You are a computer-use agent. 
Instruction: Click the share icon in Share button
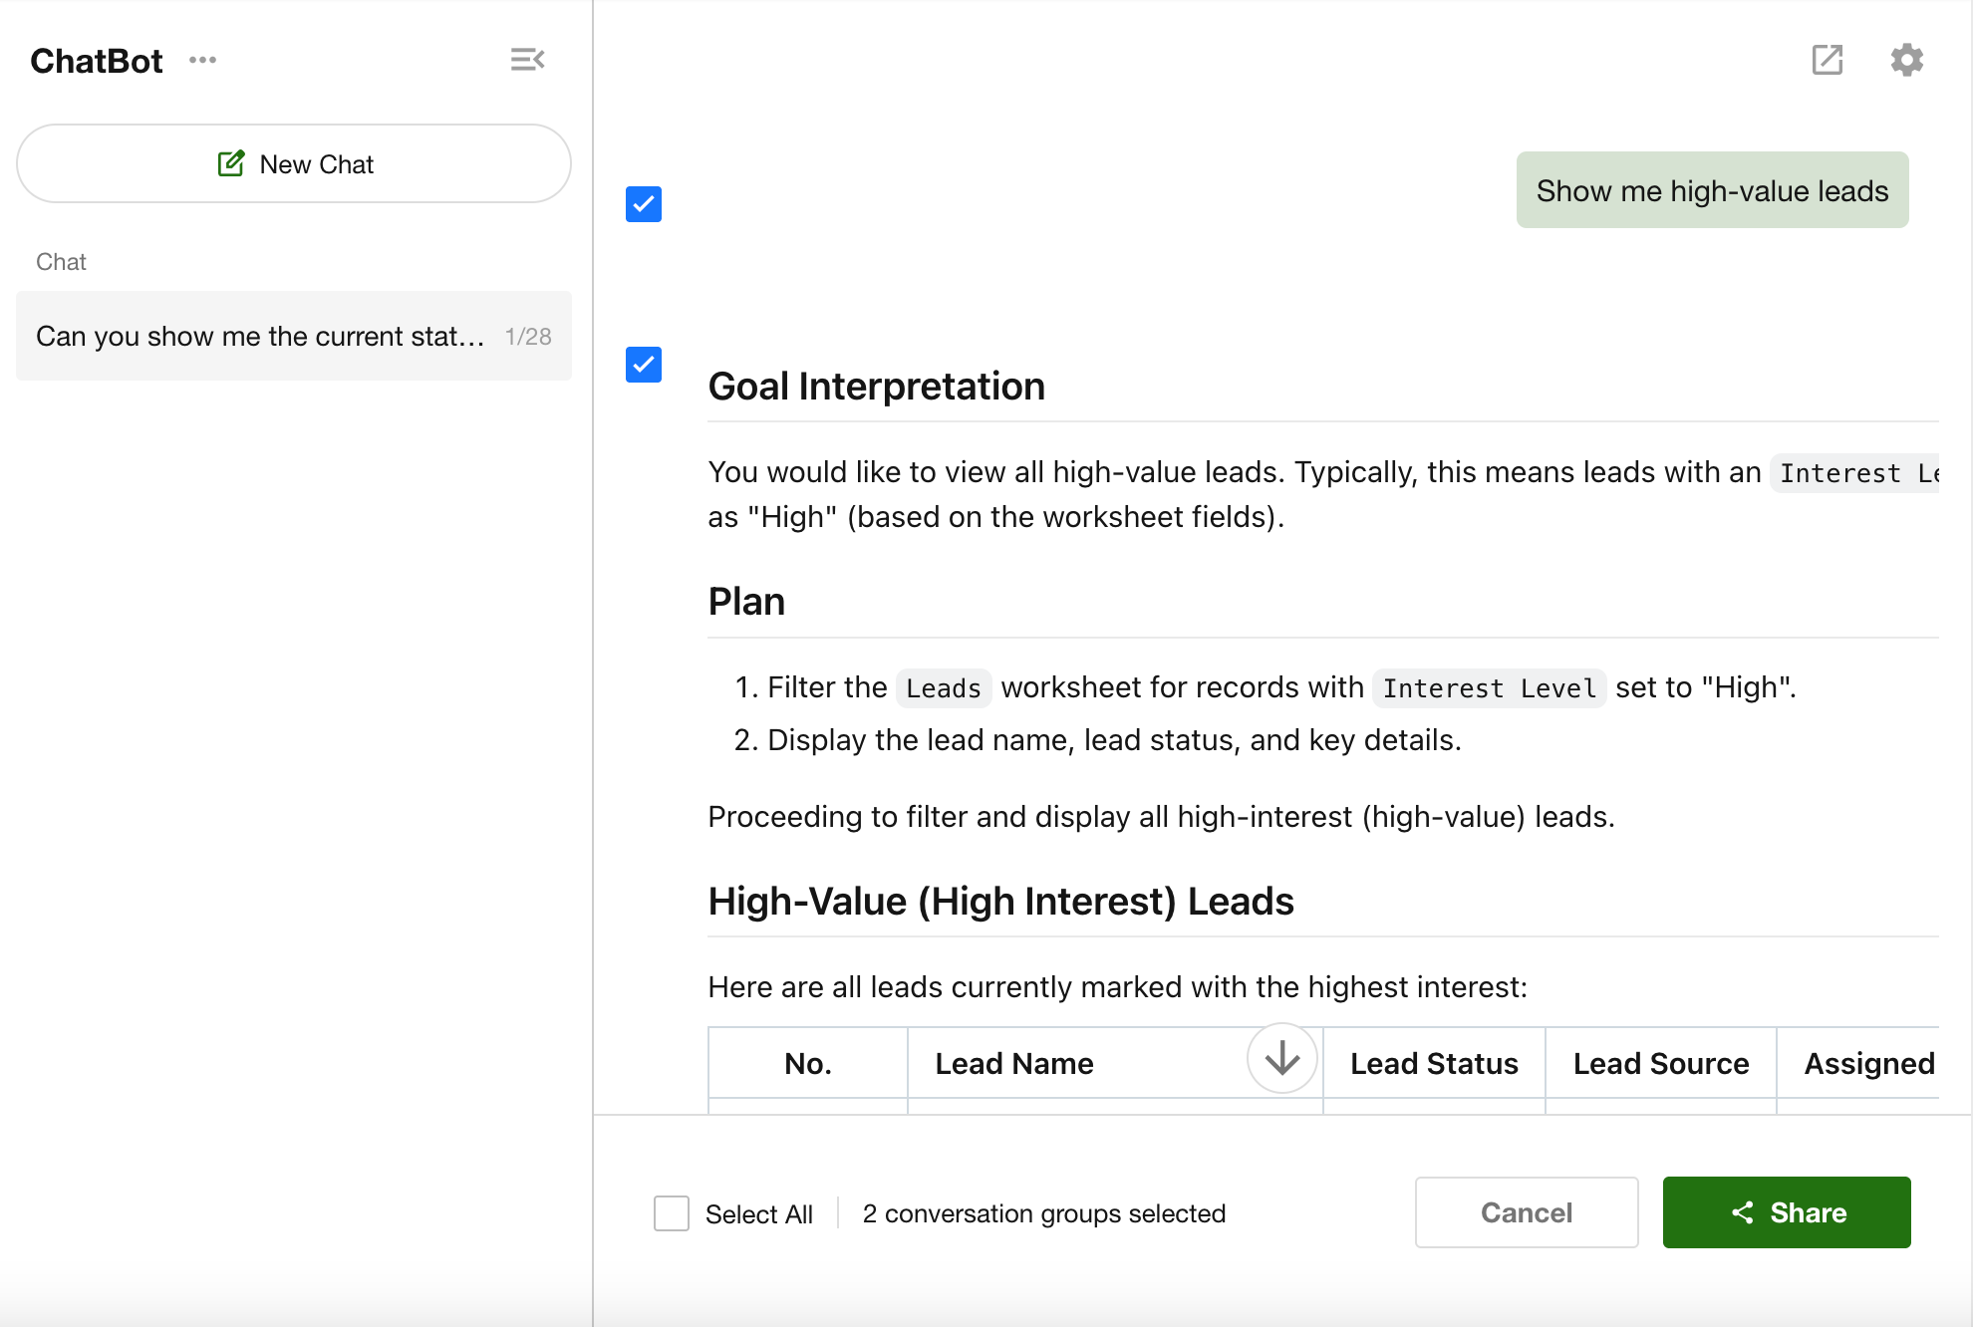point(1742,1212)
